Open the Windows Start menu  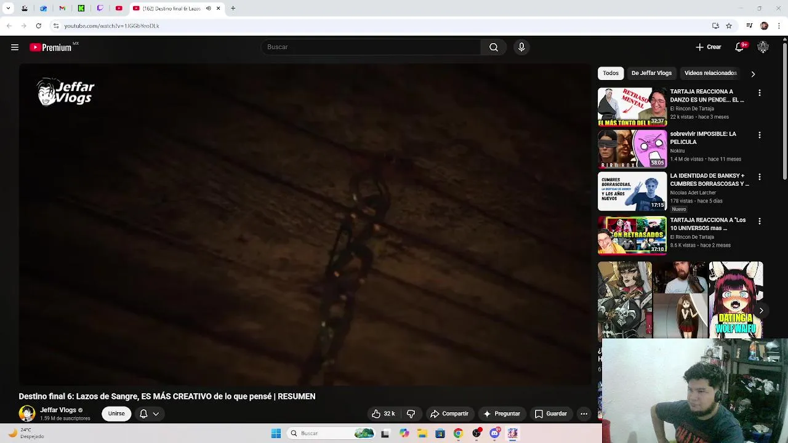coord(276,433)
